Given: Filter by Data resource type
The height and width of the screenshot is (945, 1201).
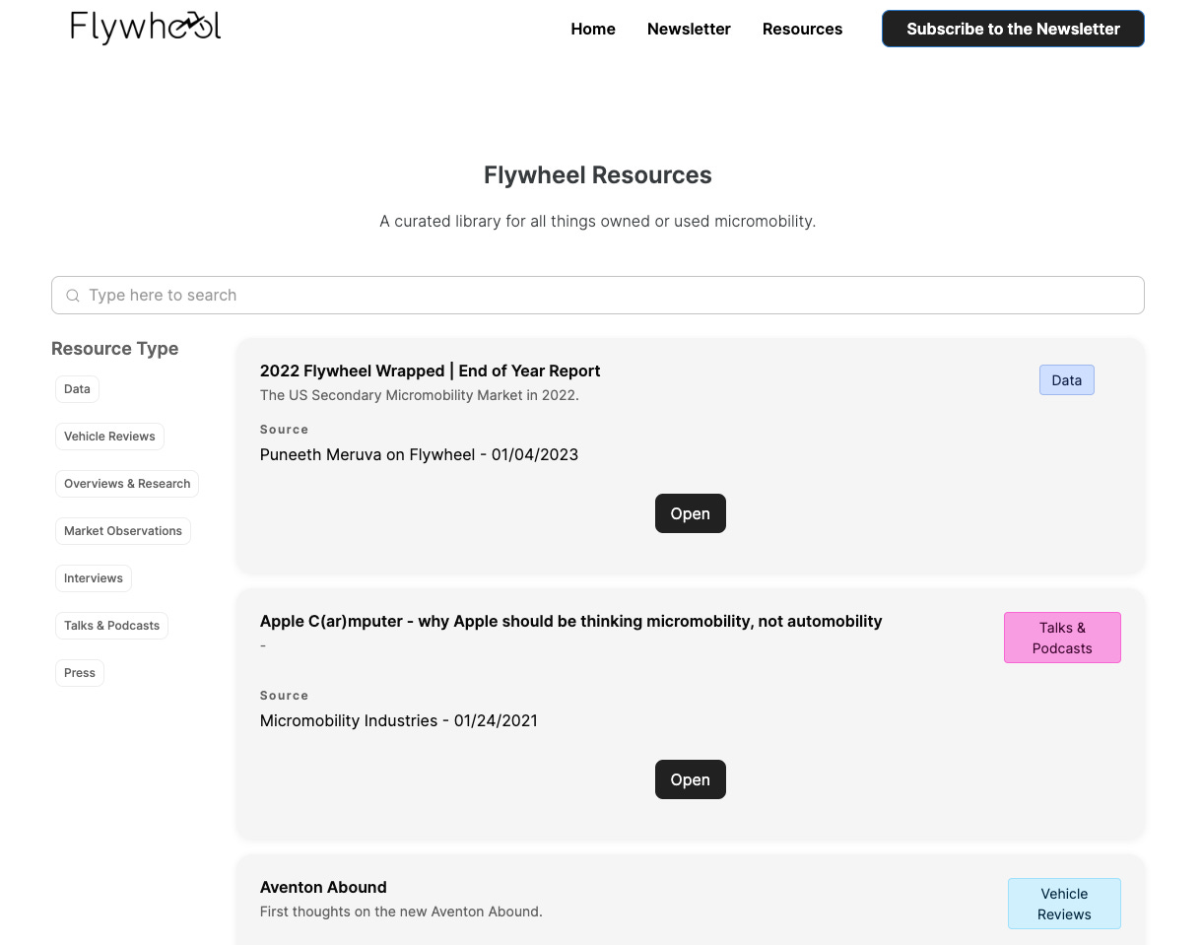Looking at the screenshot, I should [x=77, y=389].
